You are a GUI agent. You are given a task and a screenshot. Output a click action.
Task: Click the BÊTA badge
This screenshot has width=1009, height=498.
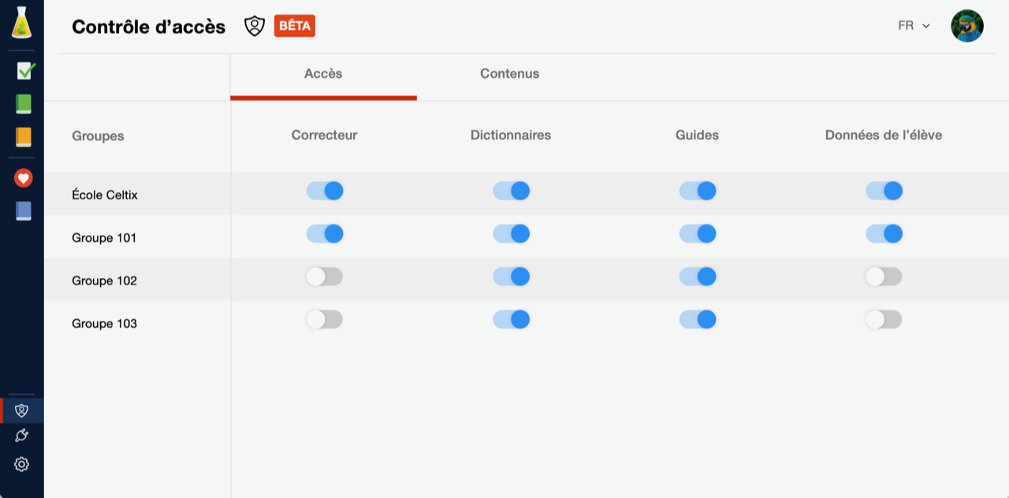click(x=295, y=26)
